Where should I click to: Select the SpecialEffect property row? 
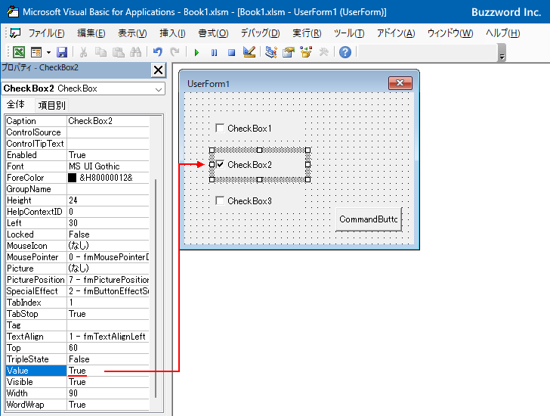[78, 291]
